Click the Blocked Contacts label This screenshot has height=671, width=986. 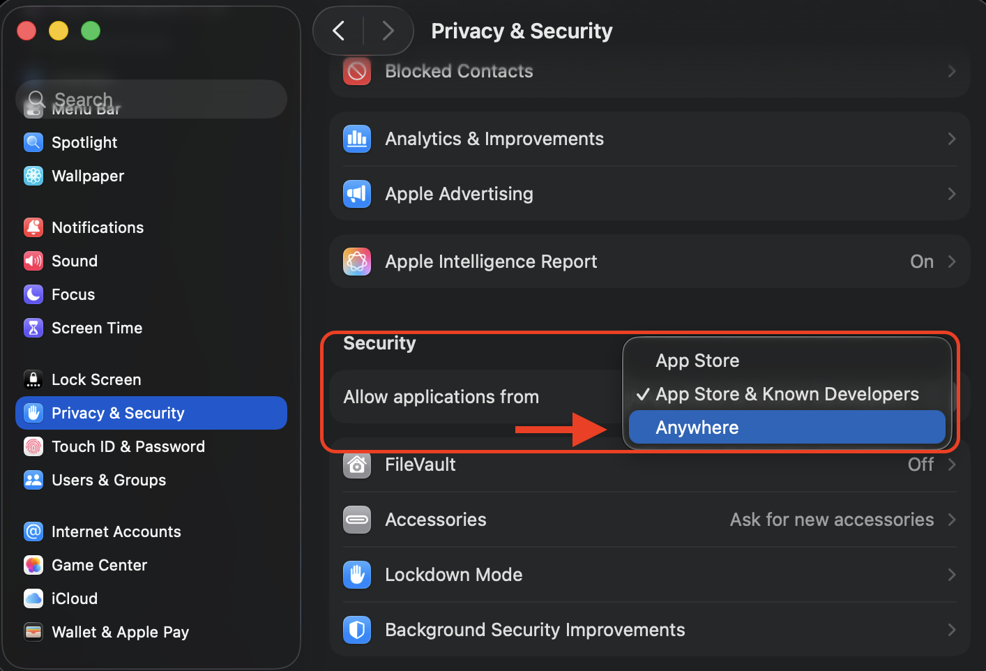click(x=459, y=71)
